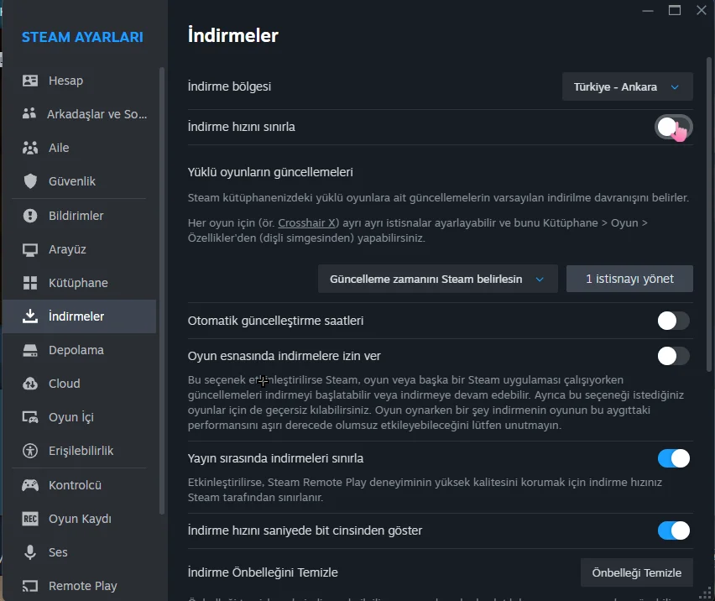Image resolution: width=715 pixels, height=601 pixels.
Task: Click the Oyun Kaydı REC icon
Action: pyautogui.click(x=30, y=519)
